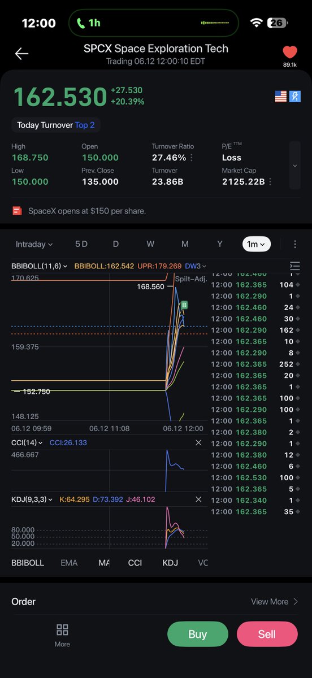Tap the CCI:26.133 value
Image resolution: width=312 pixels, height=678 pixels.
click(68, 443)
